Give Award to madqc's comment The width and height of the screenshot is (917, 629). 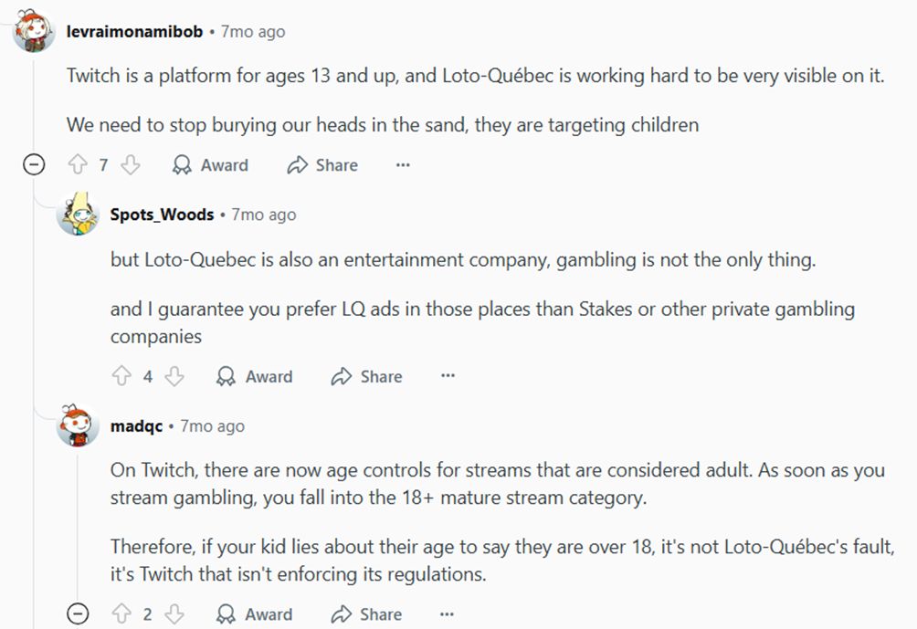[x=255, y=614]
